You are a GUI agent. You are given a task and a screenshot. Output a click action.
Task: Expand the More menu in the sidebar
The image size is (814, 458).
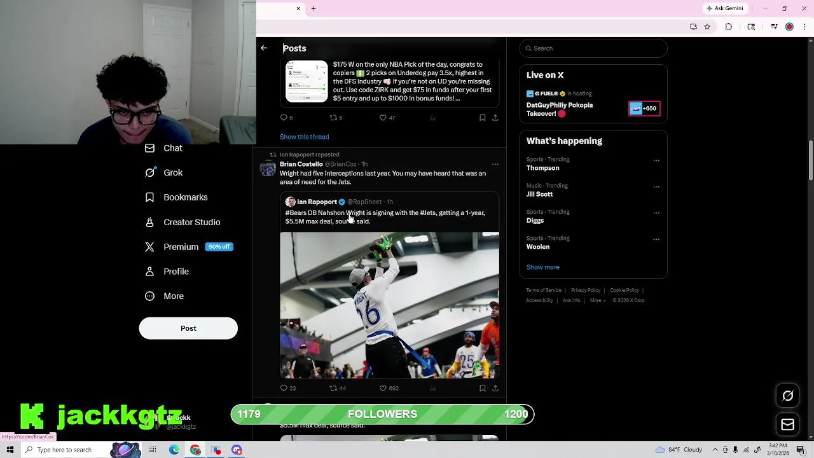[x=164, y=296]
